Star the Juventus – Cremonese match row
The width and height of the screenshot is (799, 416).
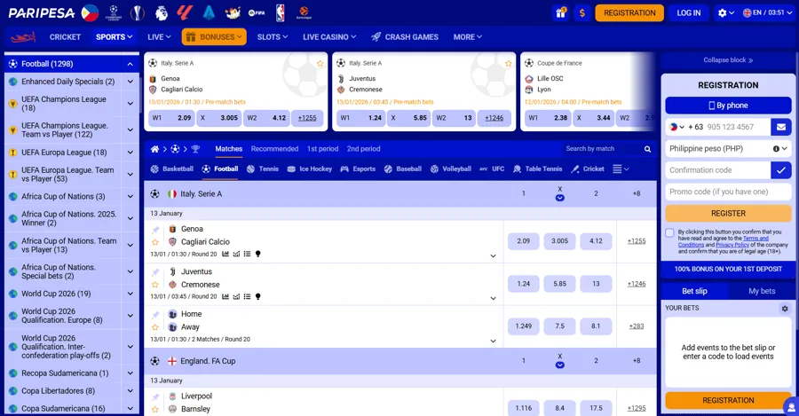point(155,285)
